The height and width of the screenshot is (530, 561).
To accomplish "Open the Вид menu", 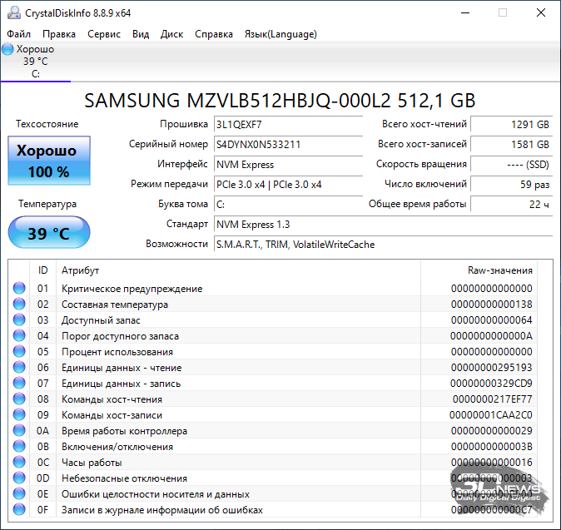I will coord(141,34).
